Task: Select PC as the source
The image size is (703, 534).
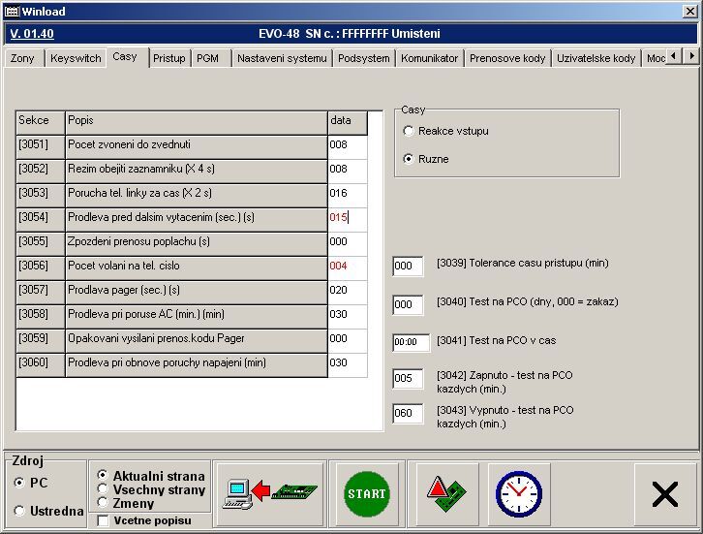Action: pos(19,482)
